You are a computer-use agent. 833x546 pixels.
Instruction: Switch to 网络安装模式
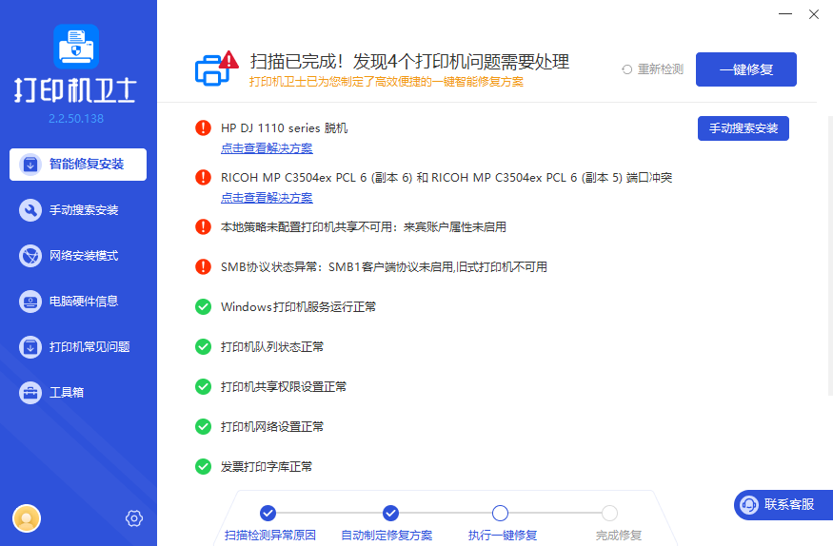(x=78, y=256)
